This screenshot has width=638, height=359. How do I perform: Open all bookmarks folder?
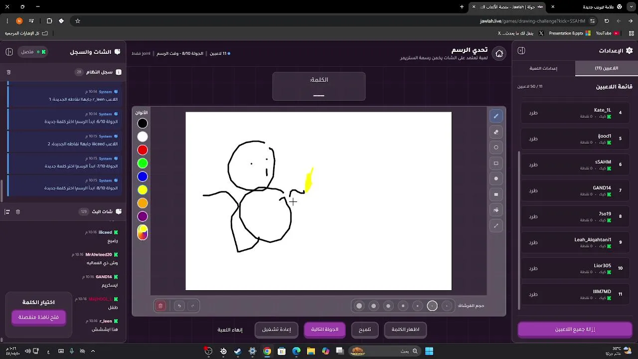pos(26,33)
